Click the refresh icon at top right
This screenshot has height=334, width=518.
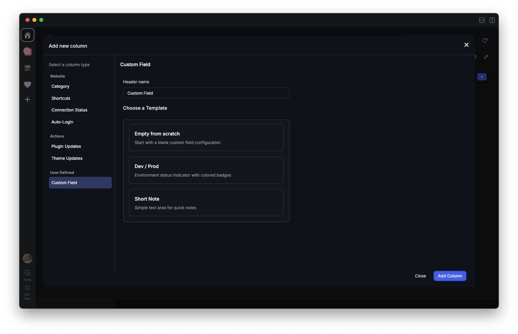coord(485,40)
